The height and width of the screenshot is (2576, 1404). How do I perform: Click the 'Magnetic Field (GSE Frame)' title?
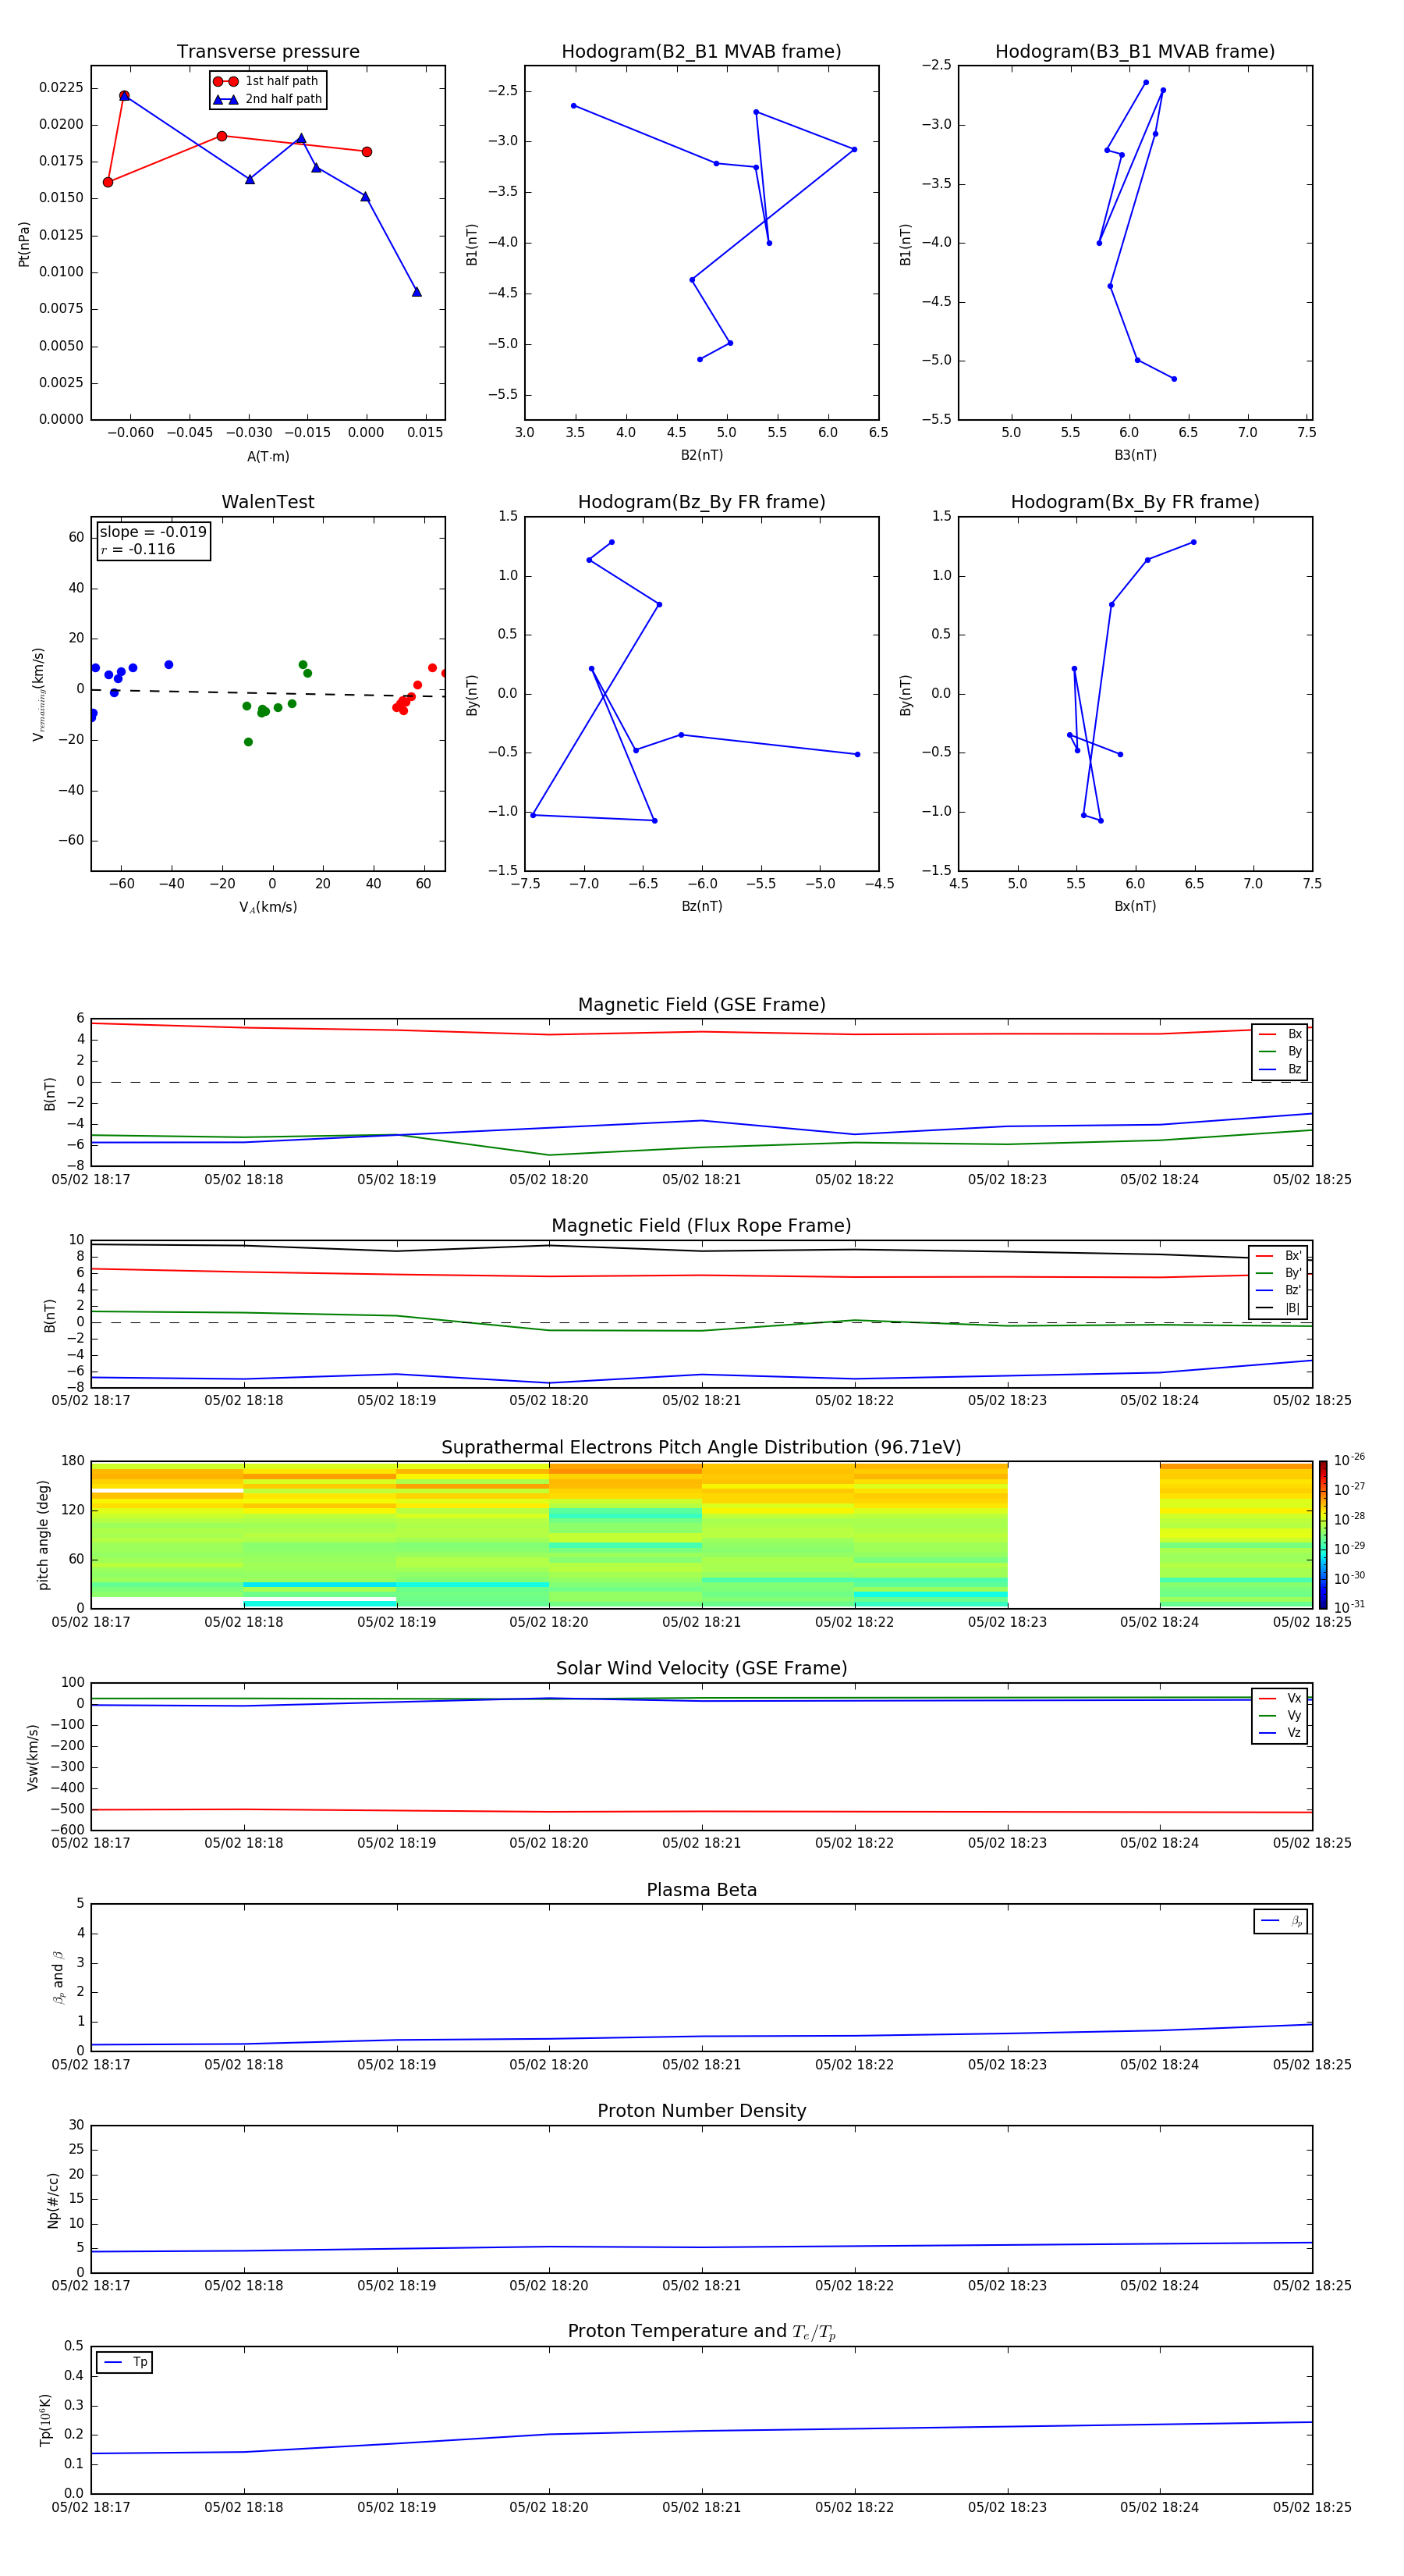tap(701, 1005)
